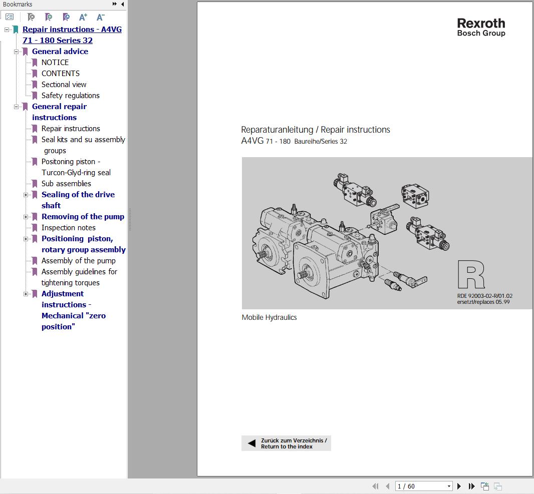Open Repair instructions - A4VG root bookmark

[72, 35]
